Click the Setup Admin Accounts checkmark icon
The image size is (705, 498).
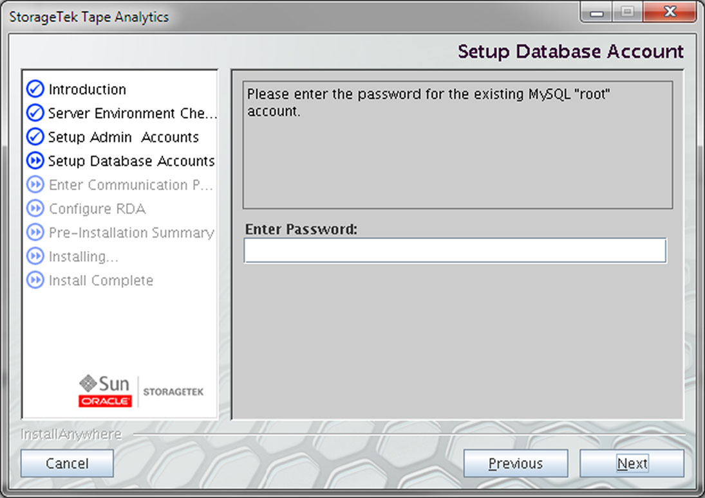tap(35, 136)
